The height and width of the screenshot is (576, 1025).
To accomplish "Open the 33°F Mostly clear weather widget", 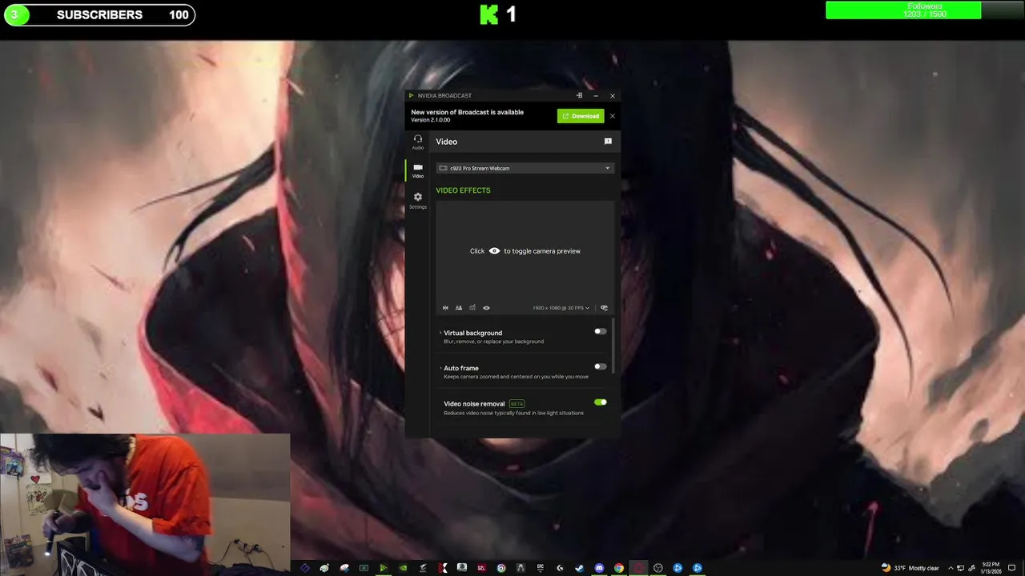I will click(910, 568).
